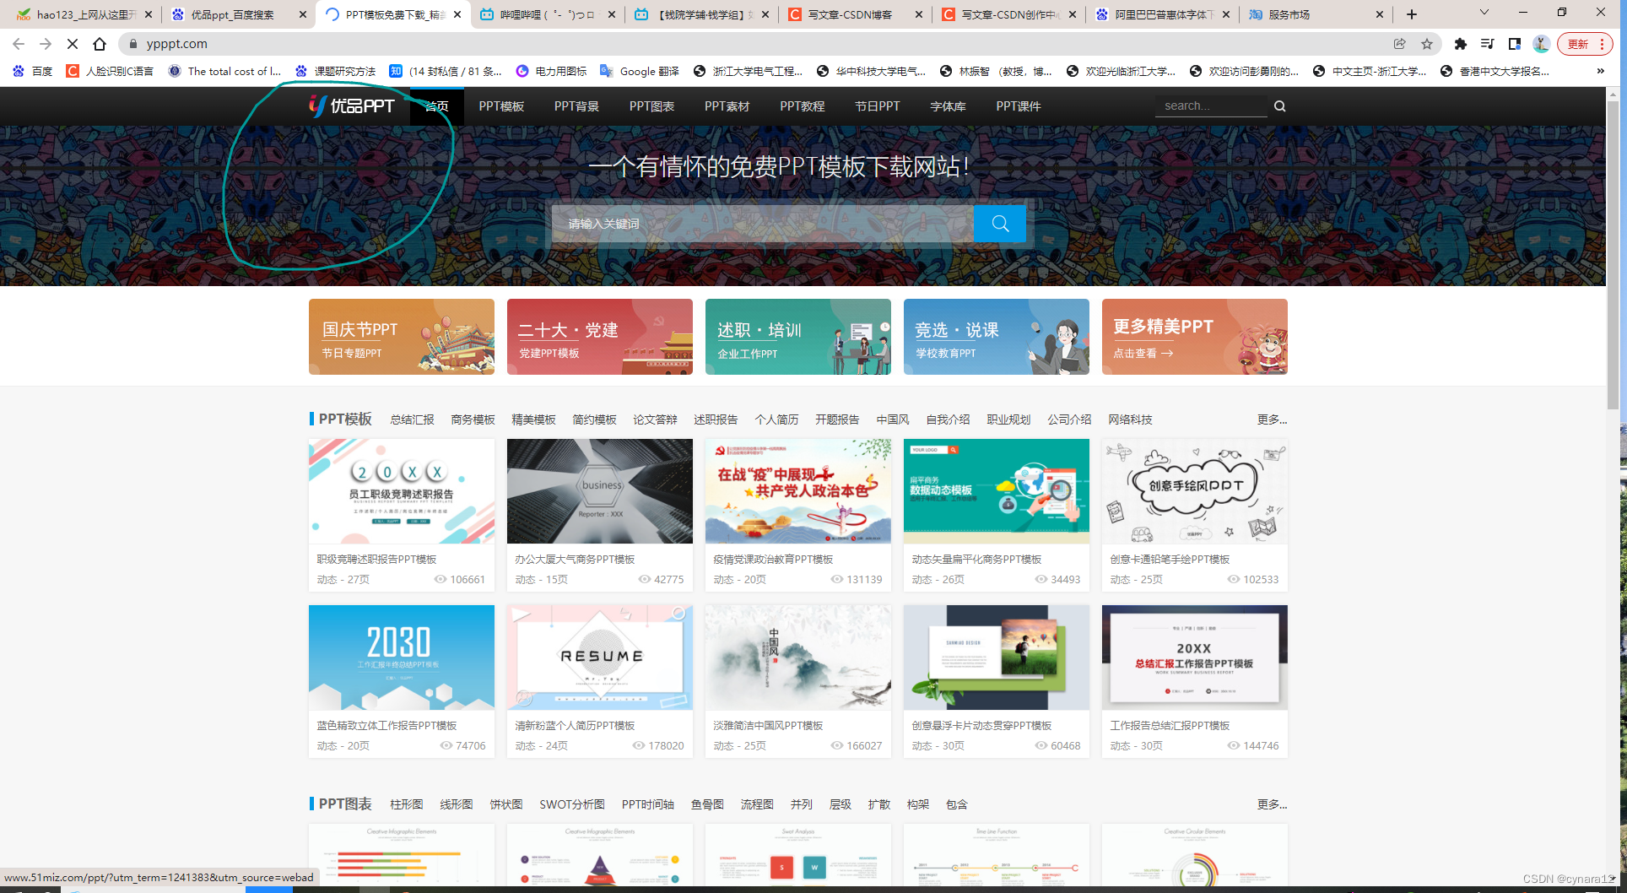This screenshot has height=893, width=1627.
Task: Open the 创意手绘PPT template thumbnail
Action: coord(1195,491)
